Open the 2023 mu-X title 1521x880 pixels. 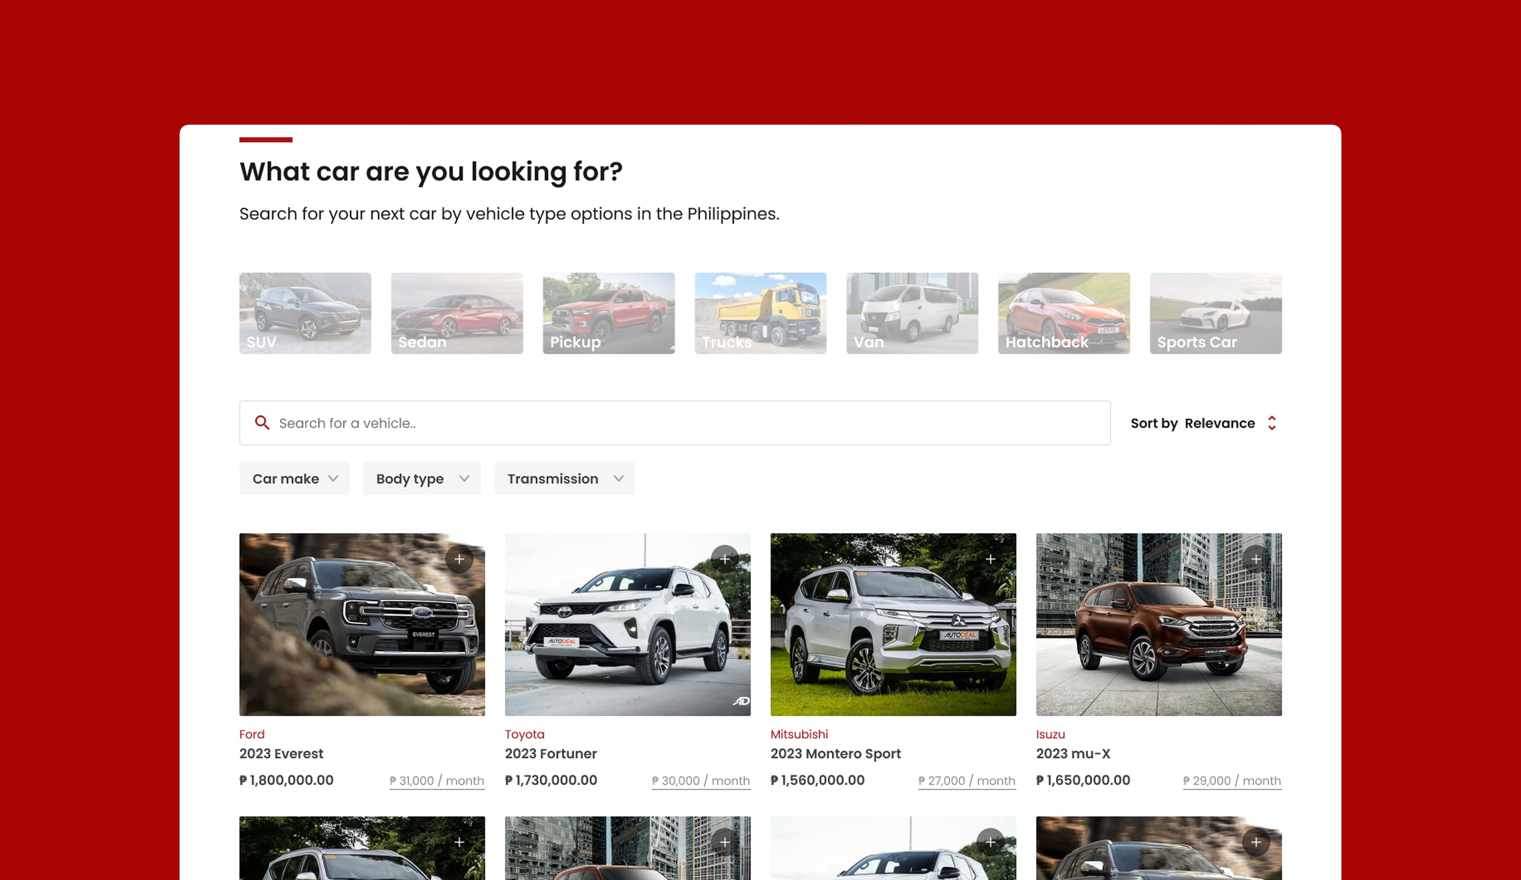coord(1073,753)
